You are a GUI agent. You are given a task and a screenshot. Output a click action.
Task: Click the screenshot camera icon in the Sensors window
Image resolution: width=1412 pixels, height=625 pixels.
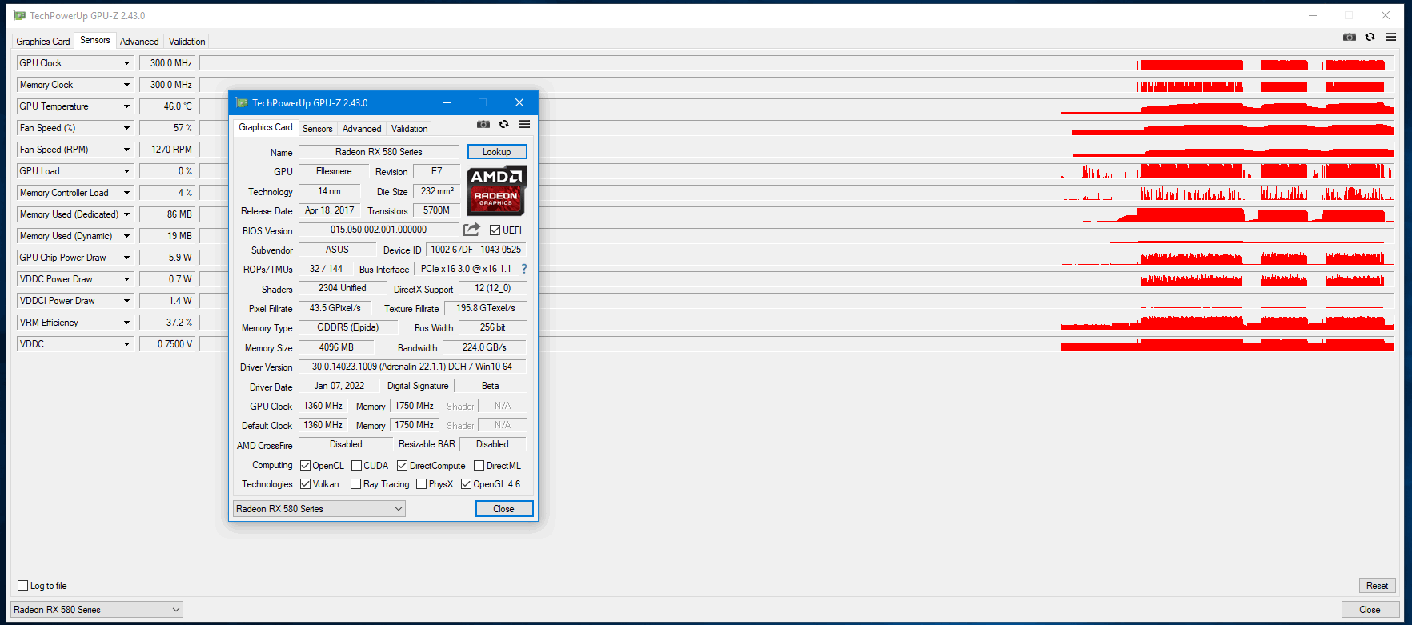[x=1350, y=37]
